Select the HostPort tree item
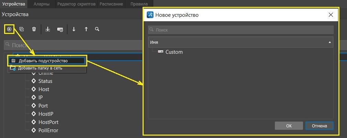Viewport: 347px width, 138px height. [x=48, y=122]
